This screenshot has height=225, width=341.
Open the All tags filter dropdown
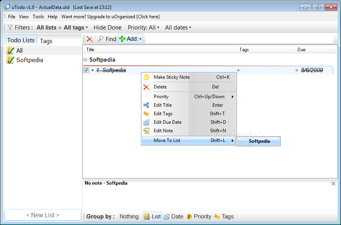76,28
